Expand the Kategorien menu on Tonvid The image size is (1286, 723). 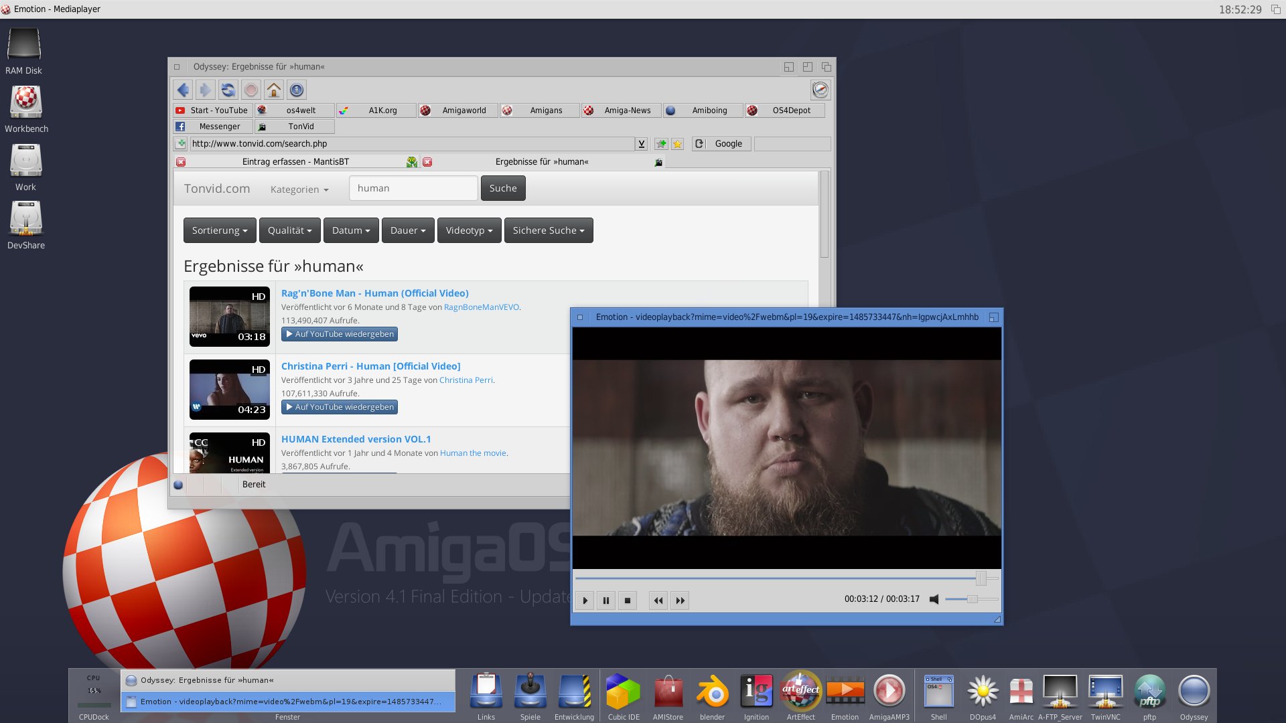(x=299, y=189)
